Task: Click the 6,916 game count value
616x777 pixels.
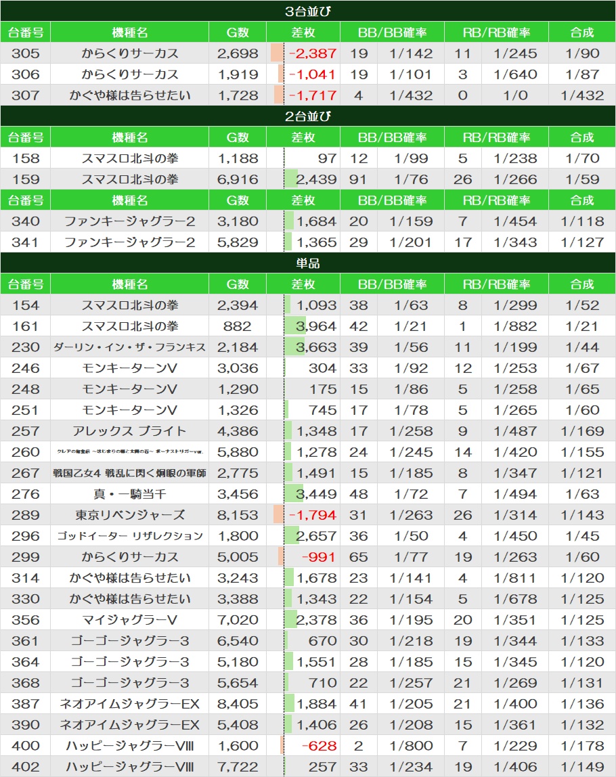Action: 238,179
